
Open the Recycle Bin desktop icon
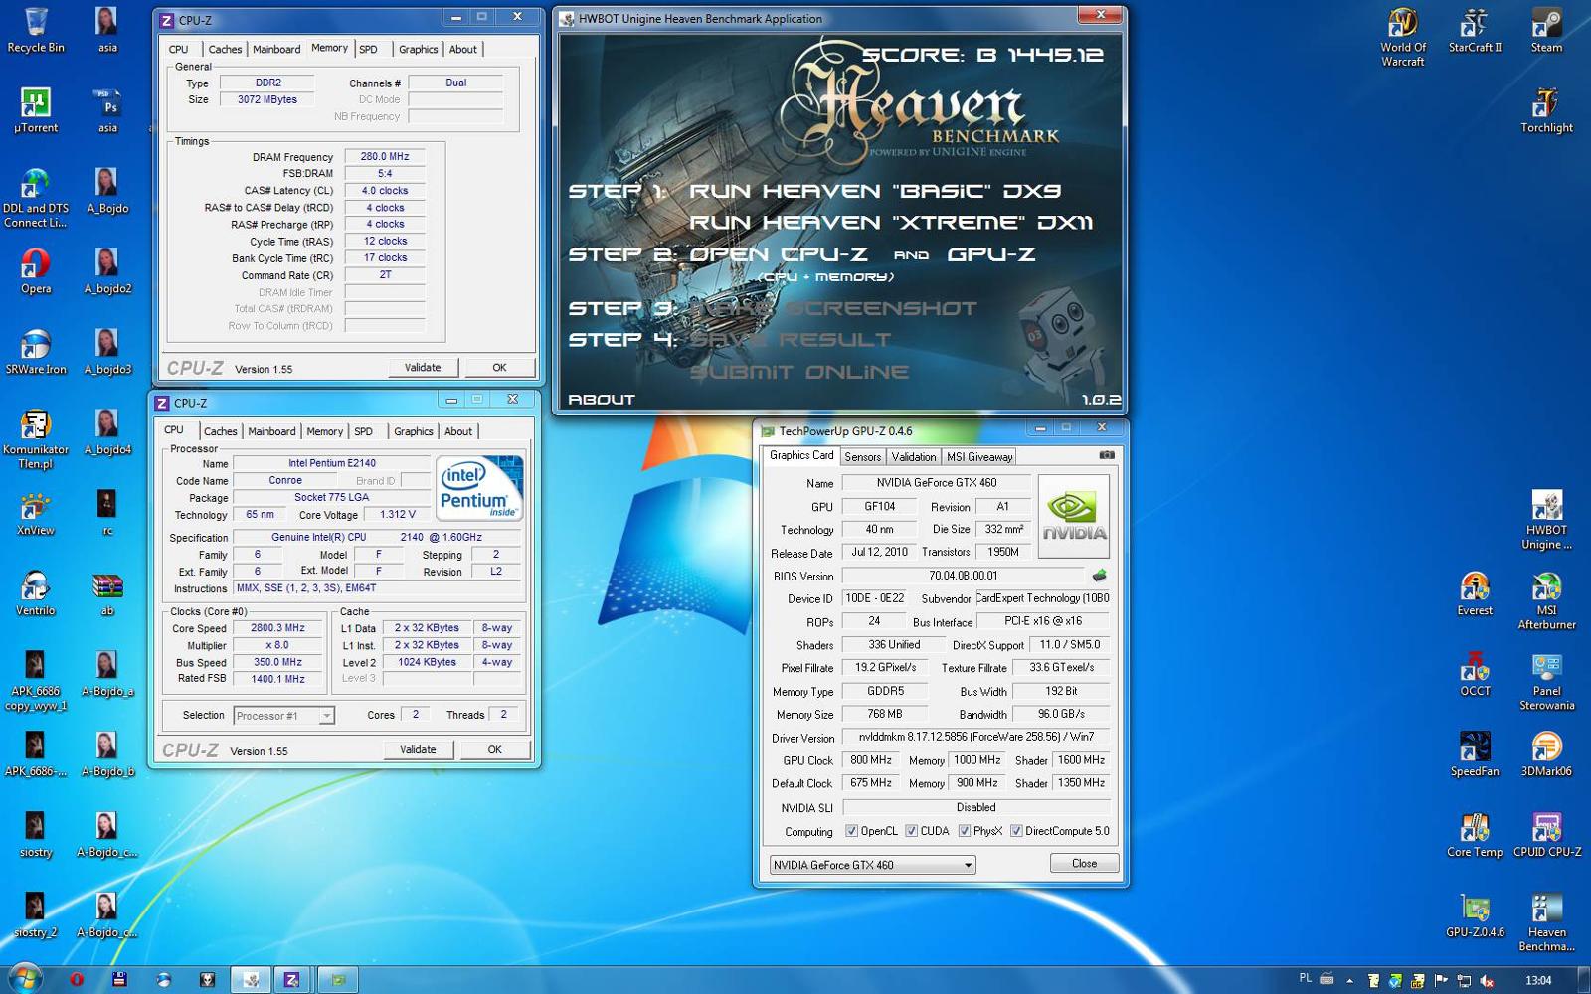point(36,29)
